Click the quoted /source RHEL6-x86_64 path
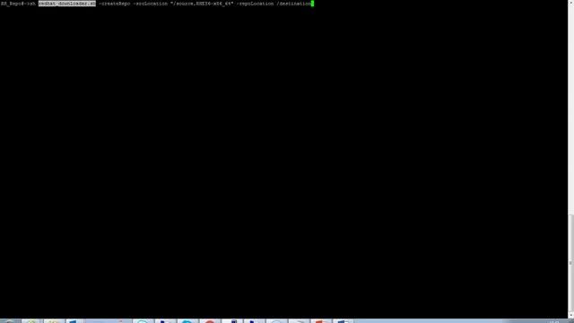The height and width of the screenshot is (323, 574). click(x=202, y=4)
